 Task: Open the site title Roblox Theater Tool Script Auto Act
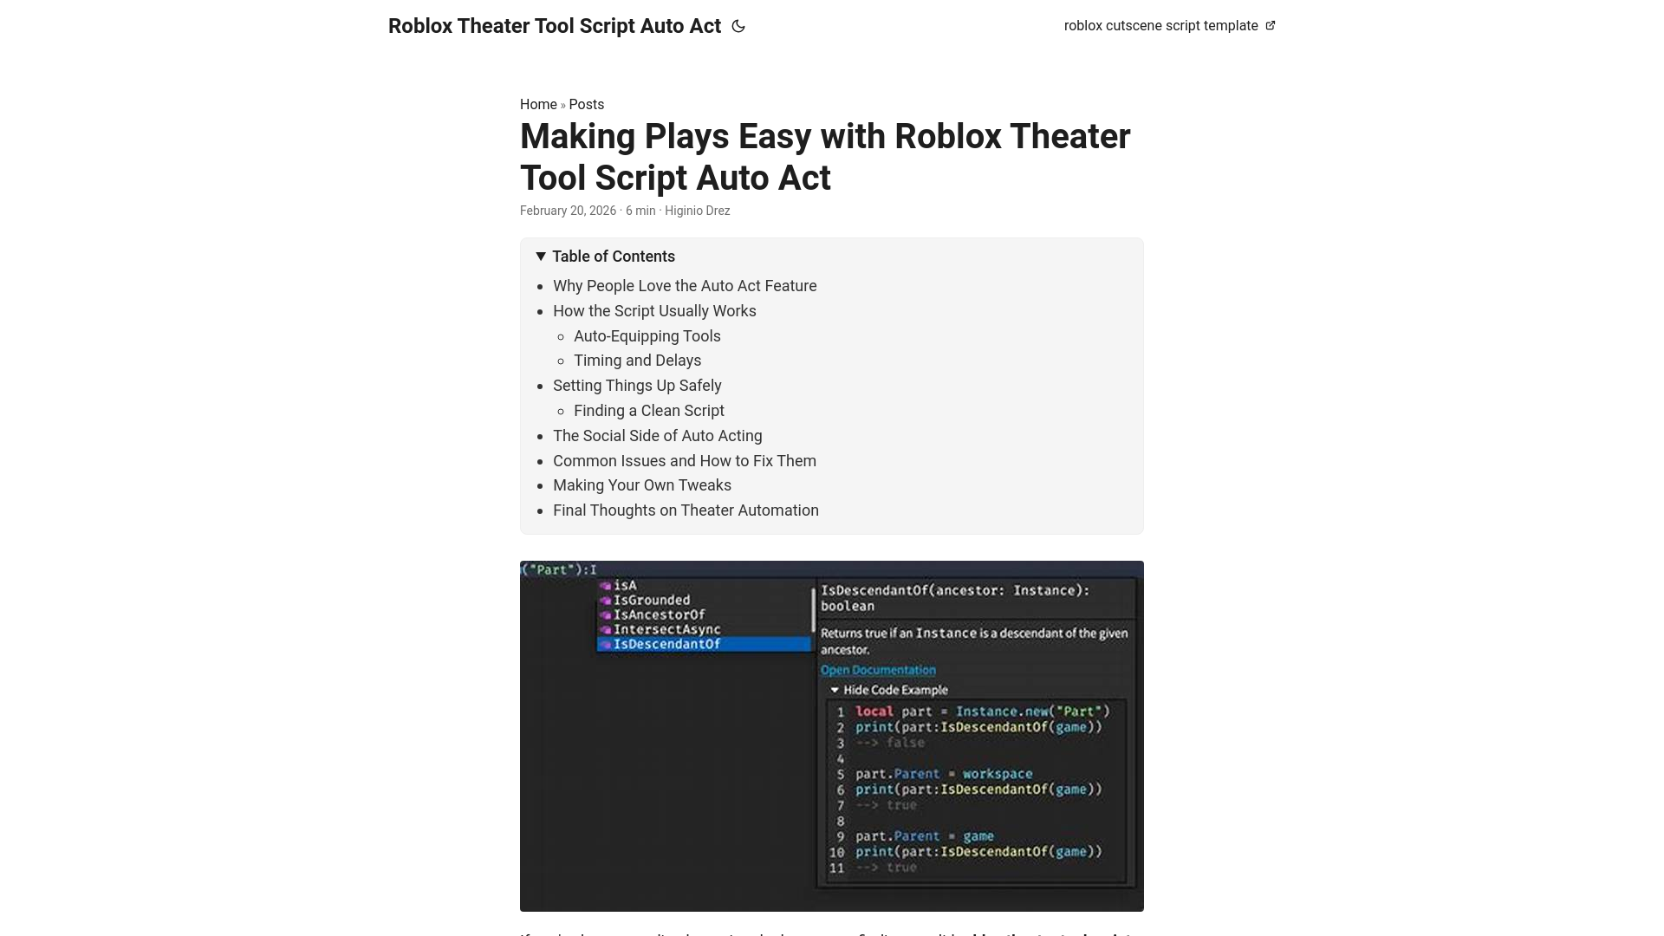pos(555,26)
